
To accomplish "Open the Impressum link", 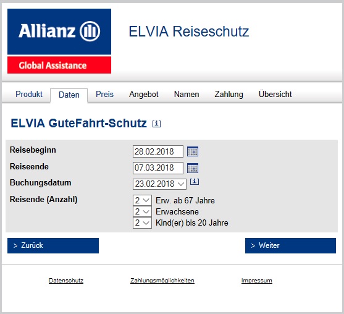I will point(257,281).
